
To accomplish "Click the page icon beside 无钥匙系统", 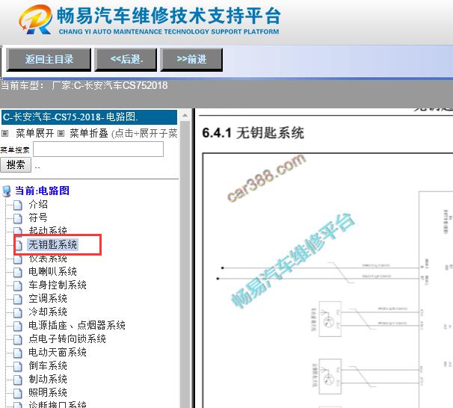I will (18, 245).
